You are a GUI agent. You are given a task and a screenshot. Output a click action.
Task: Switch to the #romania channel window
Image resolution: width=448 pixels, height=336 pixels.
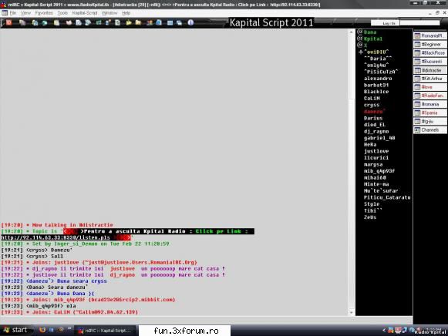[x=430, y=104]
